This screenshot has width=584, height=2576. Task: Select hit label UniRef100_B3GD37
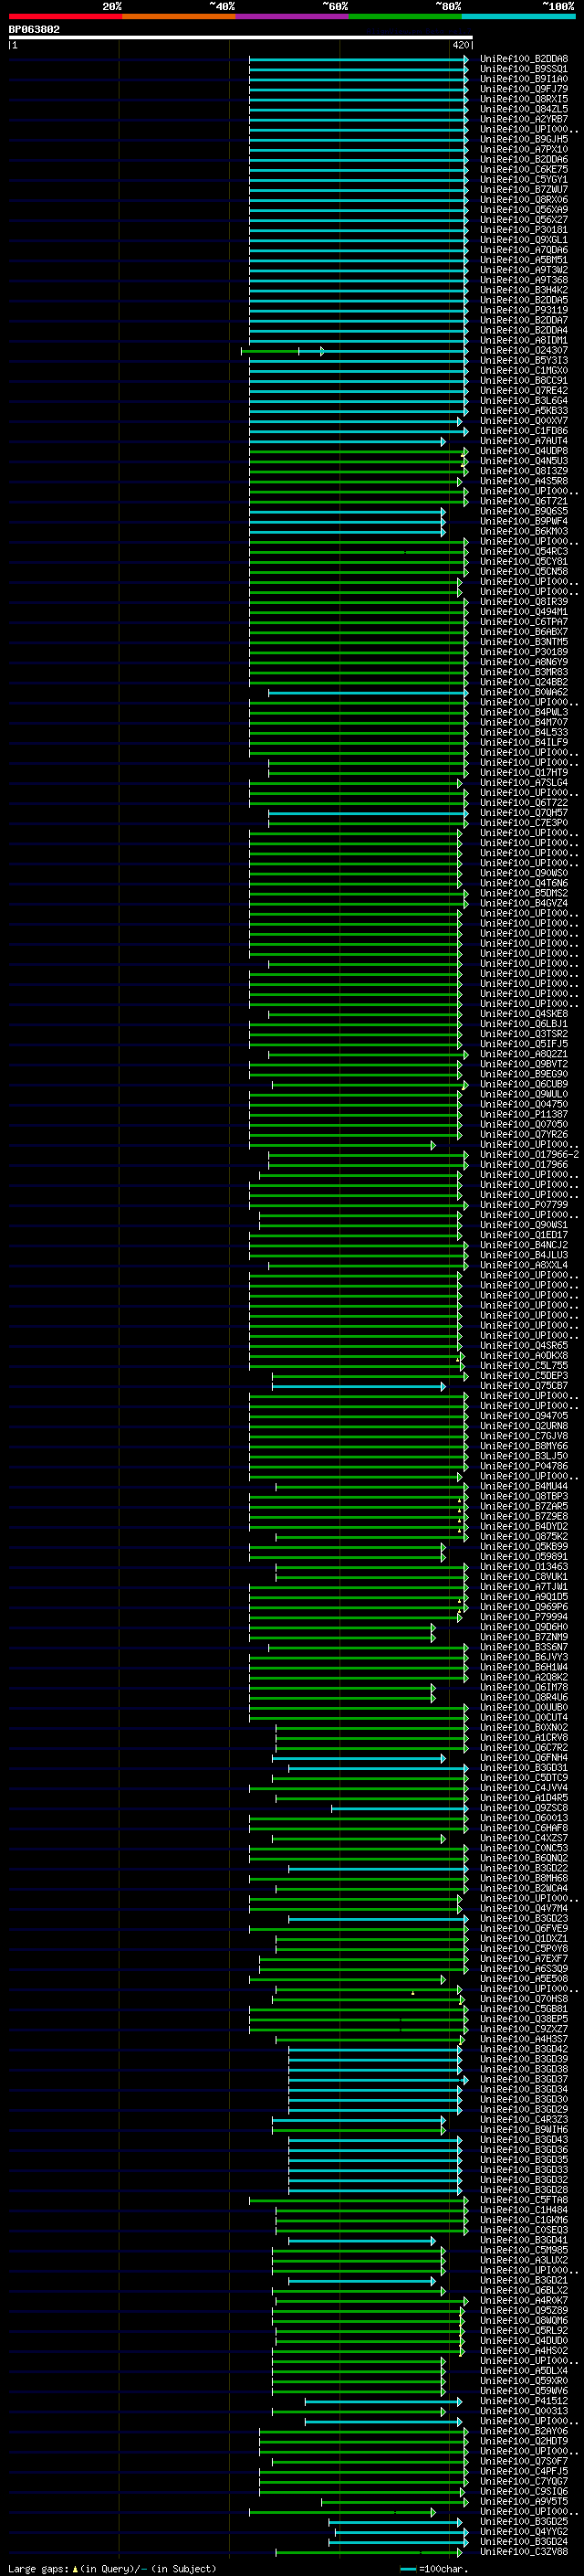(523, 2079)
